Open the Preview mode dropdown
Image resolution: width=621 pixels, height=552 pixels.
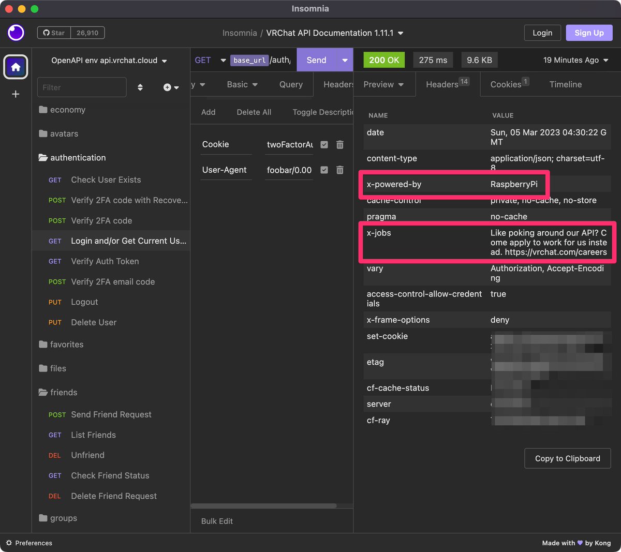coord(383,84)
